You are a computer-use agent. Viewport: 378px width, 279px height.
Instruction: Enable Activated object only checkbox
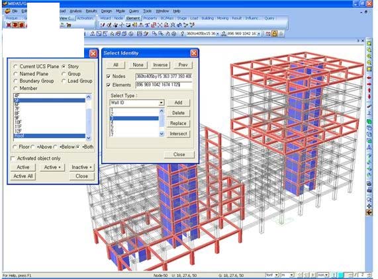(13, 159)
